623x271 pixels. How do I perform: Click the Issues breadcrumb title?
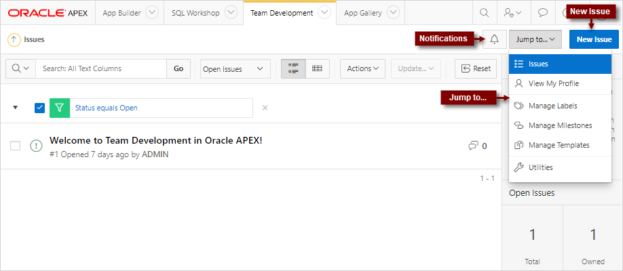click(x=34, y=39)
